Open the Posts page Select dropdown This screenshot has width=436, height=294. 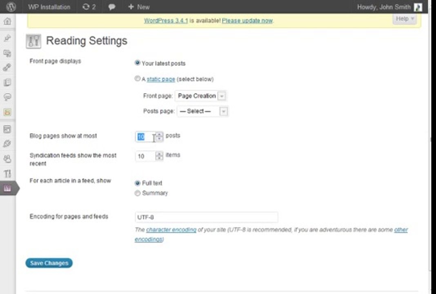[x=202, y=111]
